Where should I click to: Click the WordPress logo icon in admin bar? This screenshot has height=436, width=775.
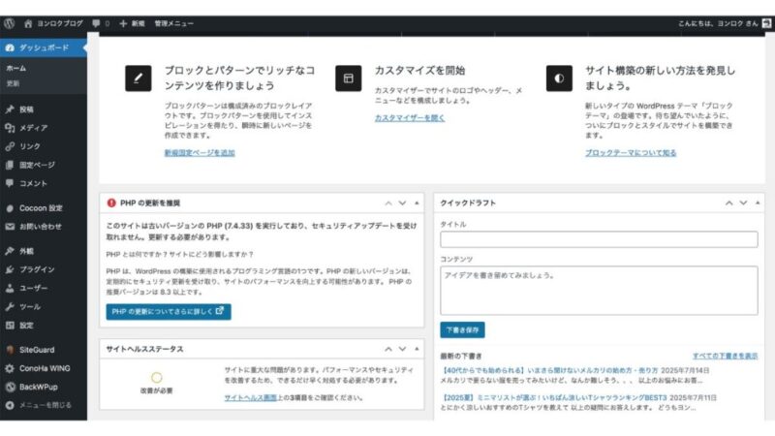point(9,21)
